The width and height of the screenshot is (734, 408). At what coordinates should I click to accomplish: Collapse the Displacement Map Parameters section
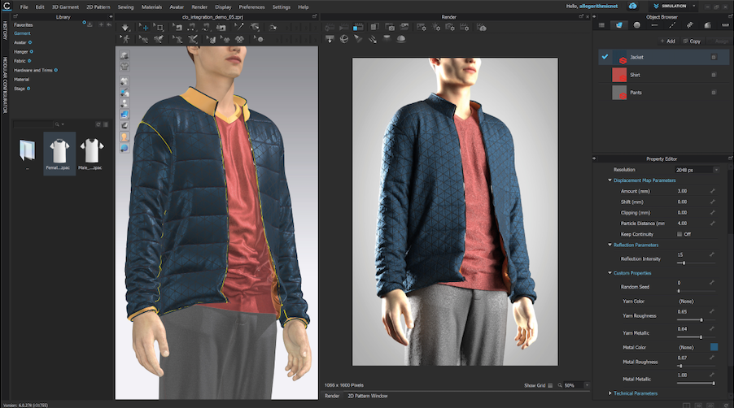[x=644, y=180]
